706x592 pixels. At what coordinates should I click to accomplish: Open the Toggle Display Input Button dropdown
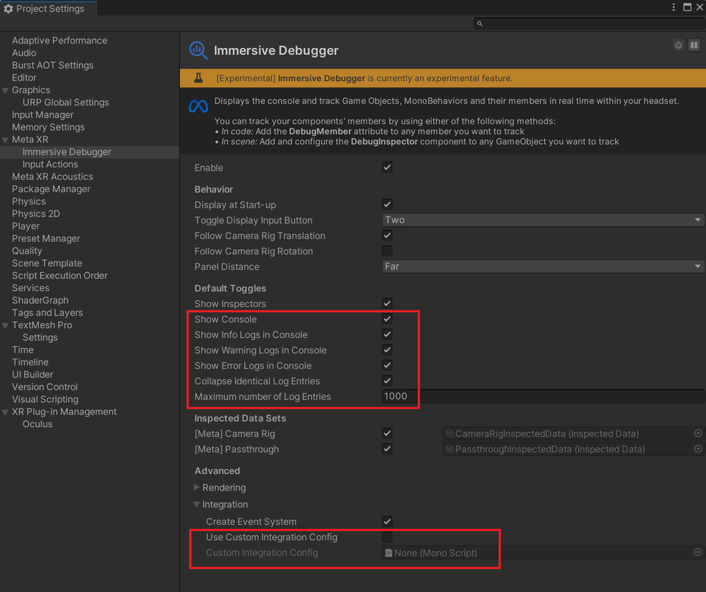(x=542, y=219)
